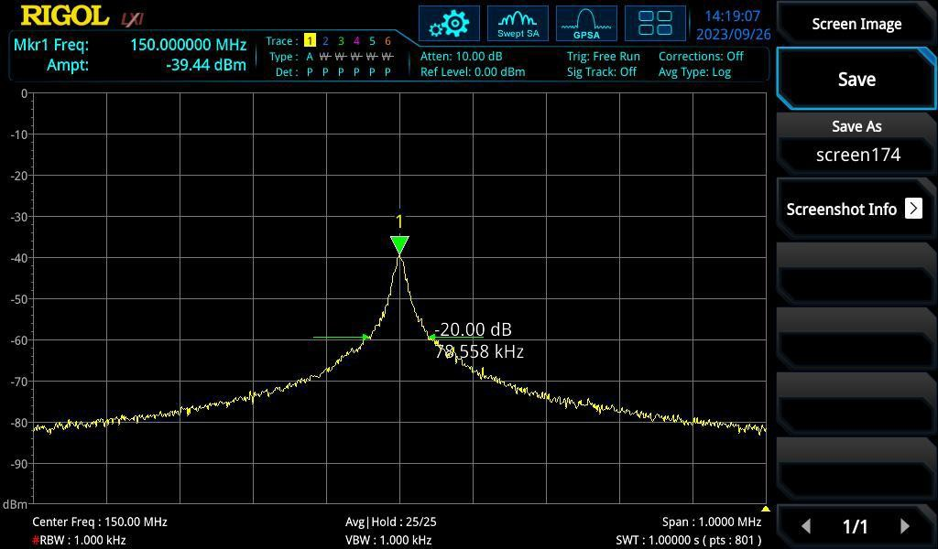Select trace 2 in the trace panel

(x=325, y=41)
